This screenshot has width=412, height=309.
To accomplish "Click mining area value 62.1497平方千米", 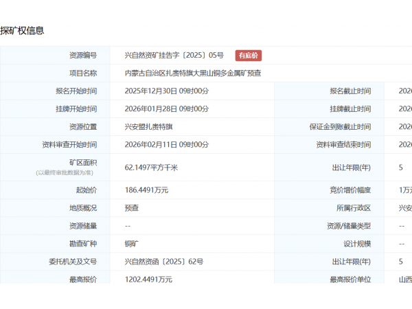I will coord(151,167).
